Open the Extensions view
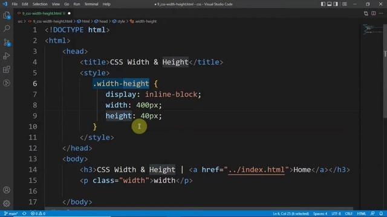The width and height of the screenshot is (387, 217). [7, 69]
